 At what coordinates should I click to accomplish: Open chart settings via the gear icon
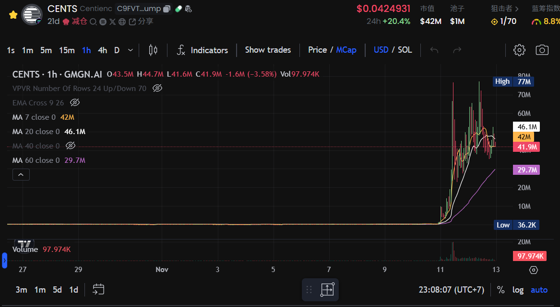tap(519, 50)
